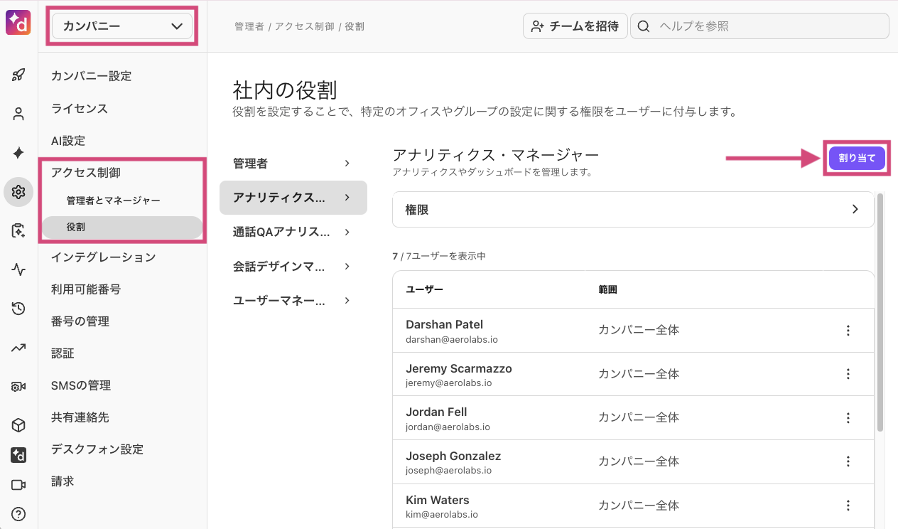Click the 割り当て assign button

point(856,158)
